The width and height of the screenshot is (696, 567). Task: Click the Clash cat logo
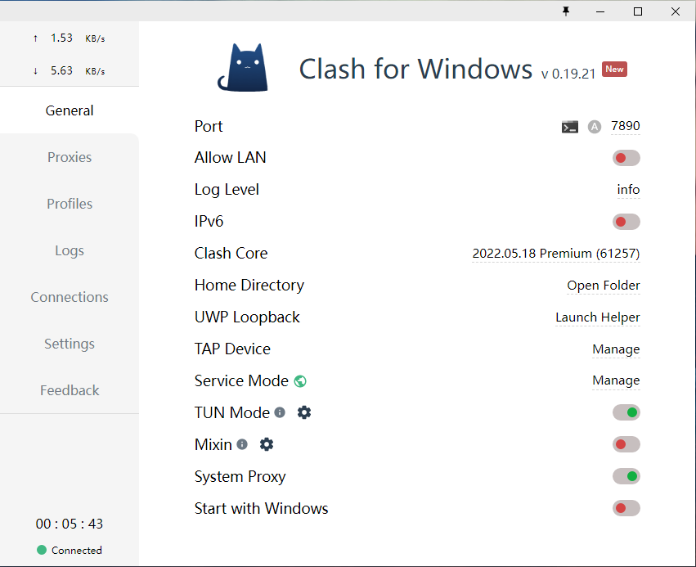tap(242, 68)
